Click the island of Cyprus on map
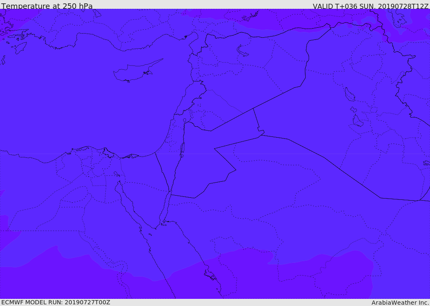The height and width of the screenshot is (306, 430). [137, 71]
